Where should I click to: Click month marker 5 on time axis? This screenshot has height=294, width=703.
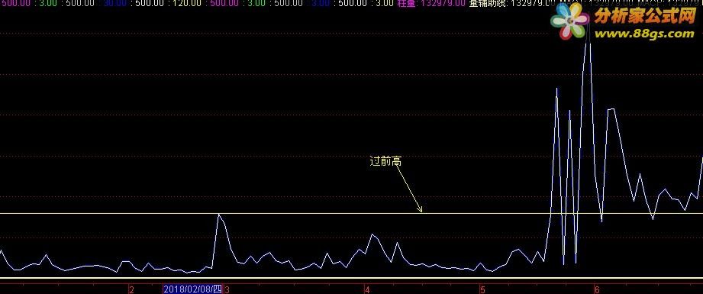coord(482,290)
